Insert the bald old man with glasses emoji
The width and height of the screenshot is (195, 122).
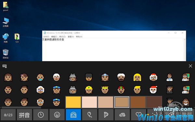(40, 102)
